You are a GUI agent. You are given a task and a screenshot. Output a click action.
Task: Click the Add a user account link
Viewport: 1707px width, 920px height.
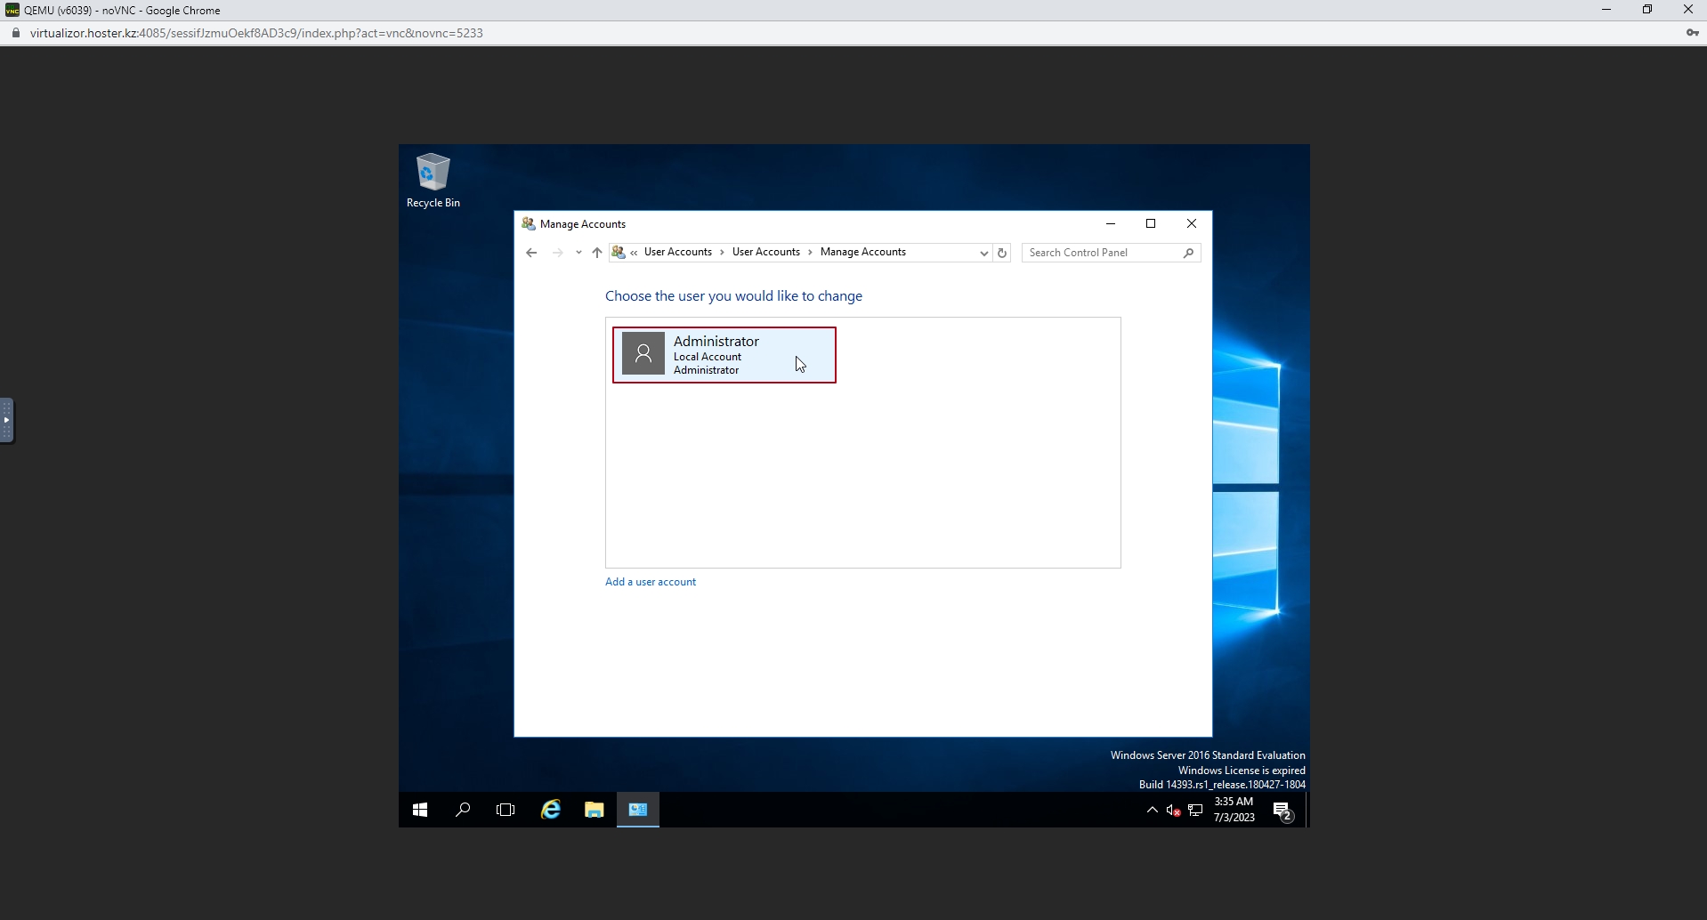[x=650, y=582]
